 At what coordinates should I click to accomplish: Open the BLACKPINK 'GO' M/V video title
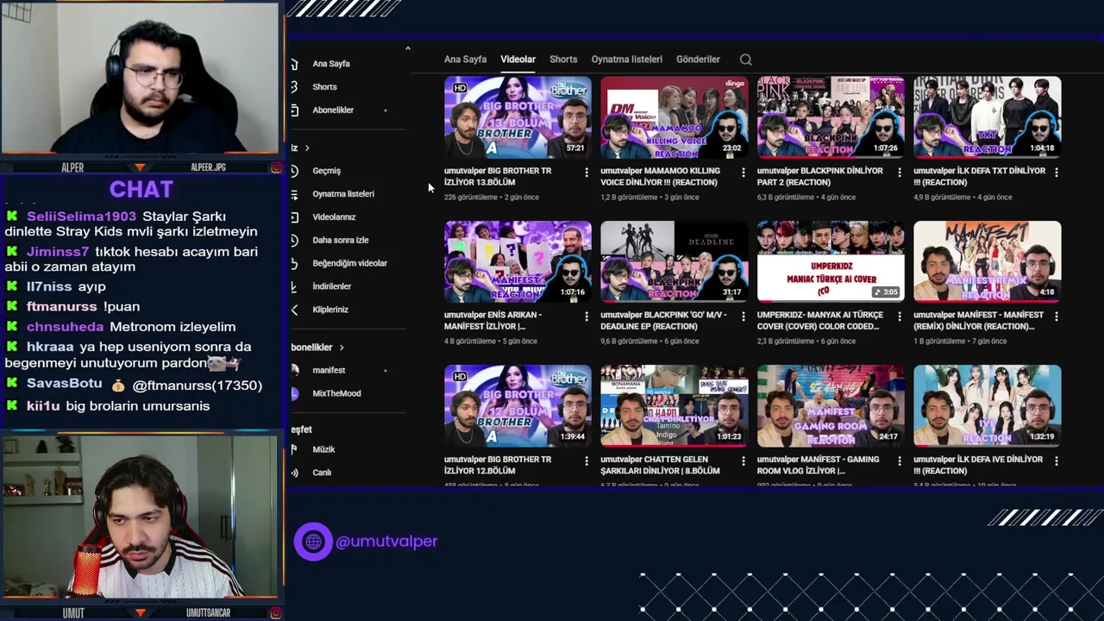point(664,321)
